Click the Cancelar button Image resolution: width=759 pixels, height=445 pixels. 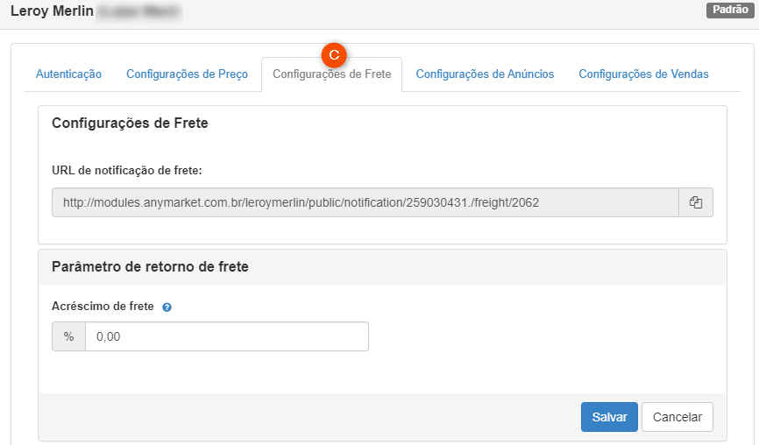click(677, 417)
